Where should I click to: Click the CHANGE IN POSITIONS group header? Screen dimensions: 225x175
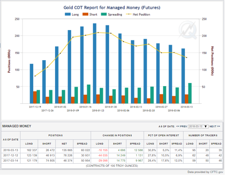(117, 136)
